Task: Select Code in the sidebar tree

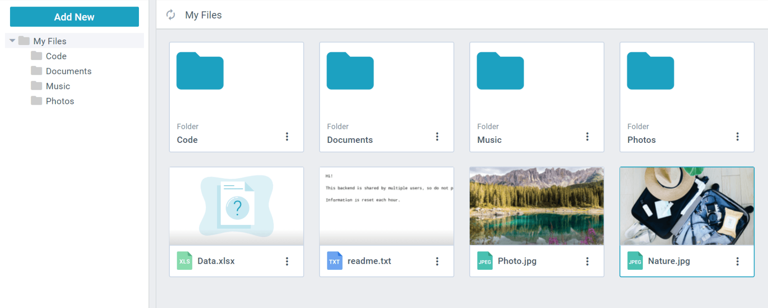Action: click(x=56, y=56)
